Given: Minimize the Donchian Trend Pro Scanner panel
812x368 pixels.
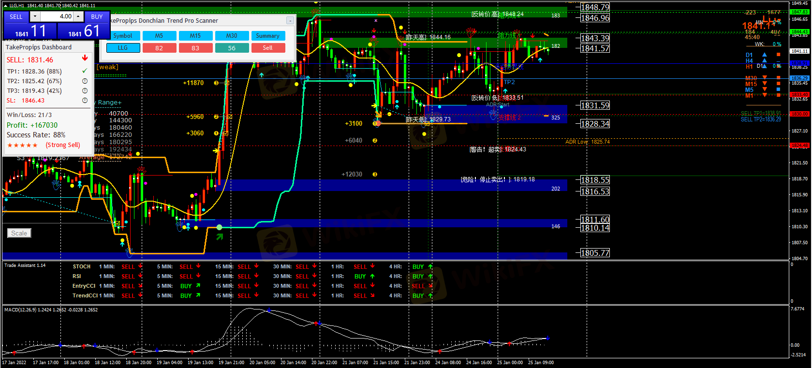Looking at the screenshot, I should (290, 20).
